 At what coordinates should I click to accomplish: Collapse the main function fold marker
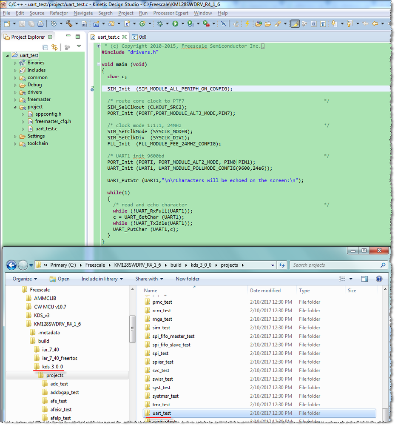pyautogui.click(x=98, y=64)
